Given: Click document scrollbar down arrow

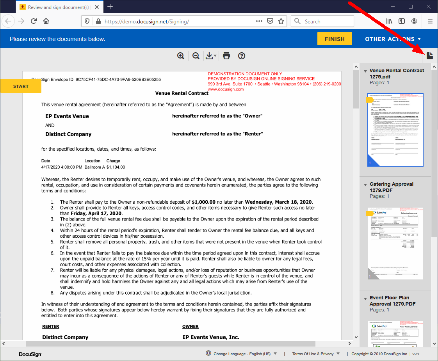Looking at the screenshot, I should click(x=356, y=337).
